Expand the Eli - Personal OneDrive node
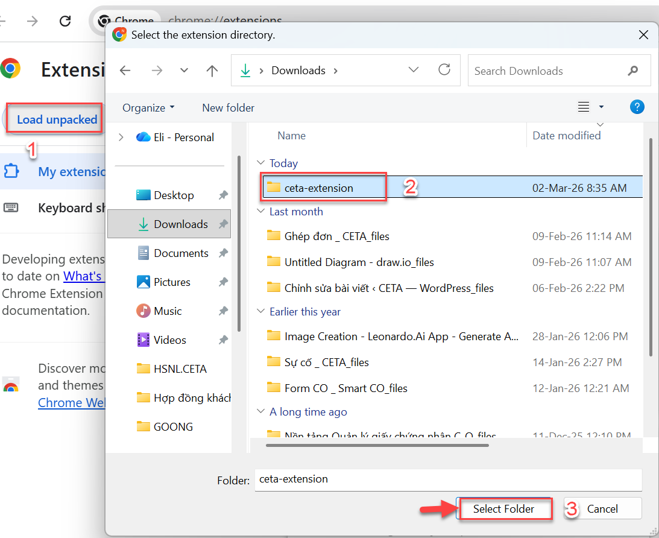The width and height of the screenshot is (659, 538). [121, 138]
